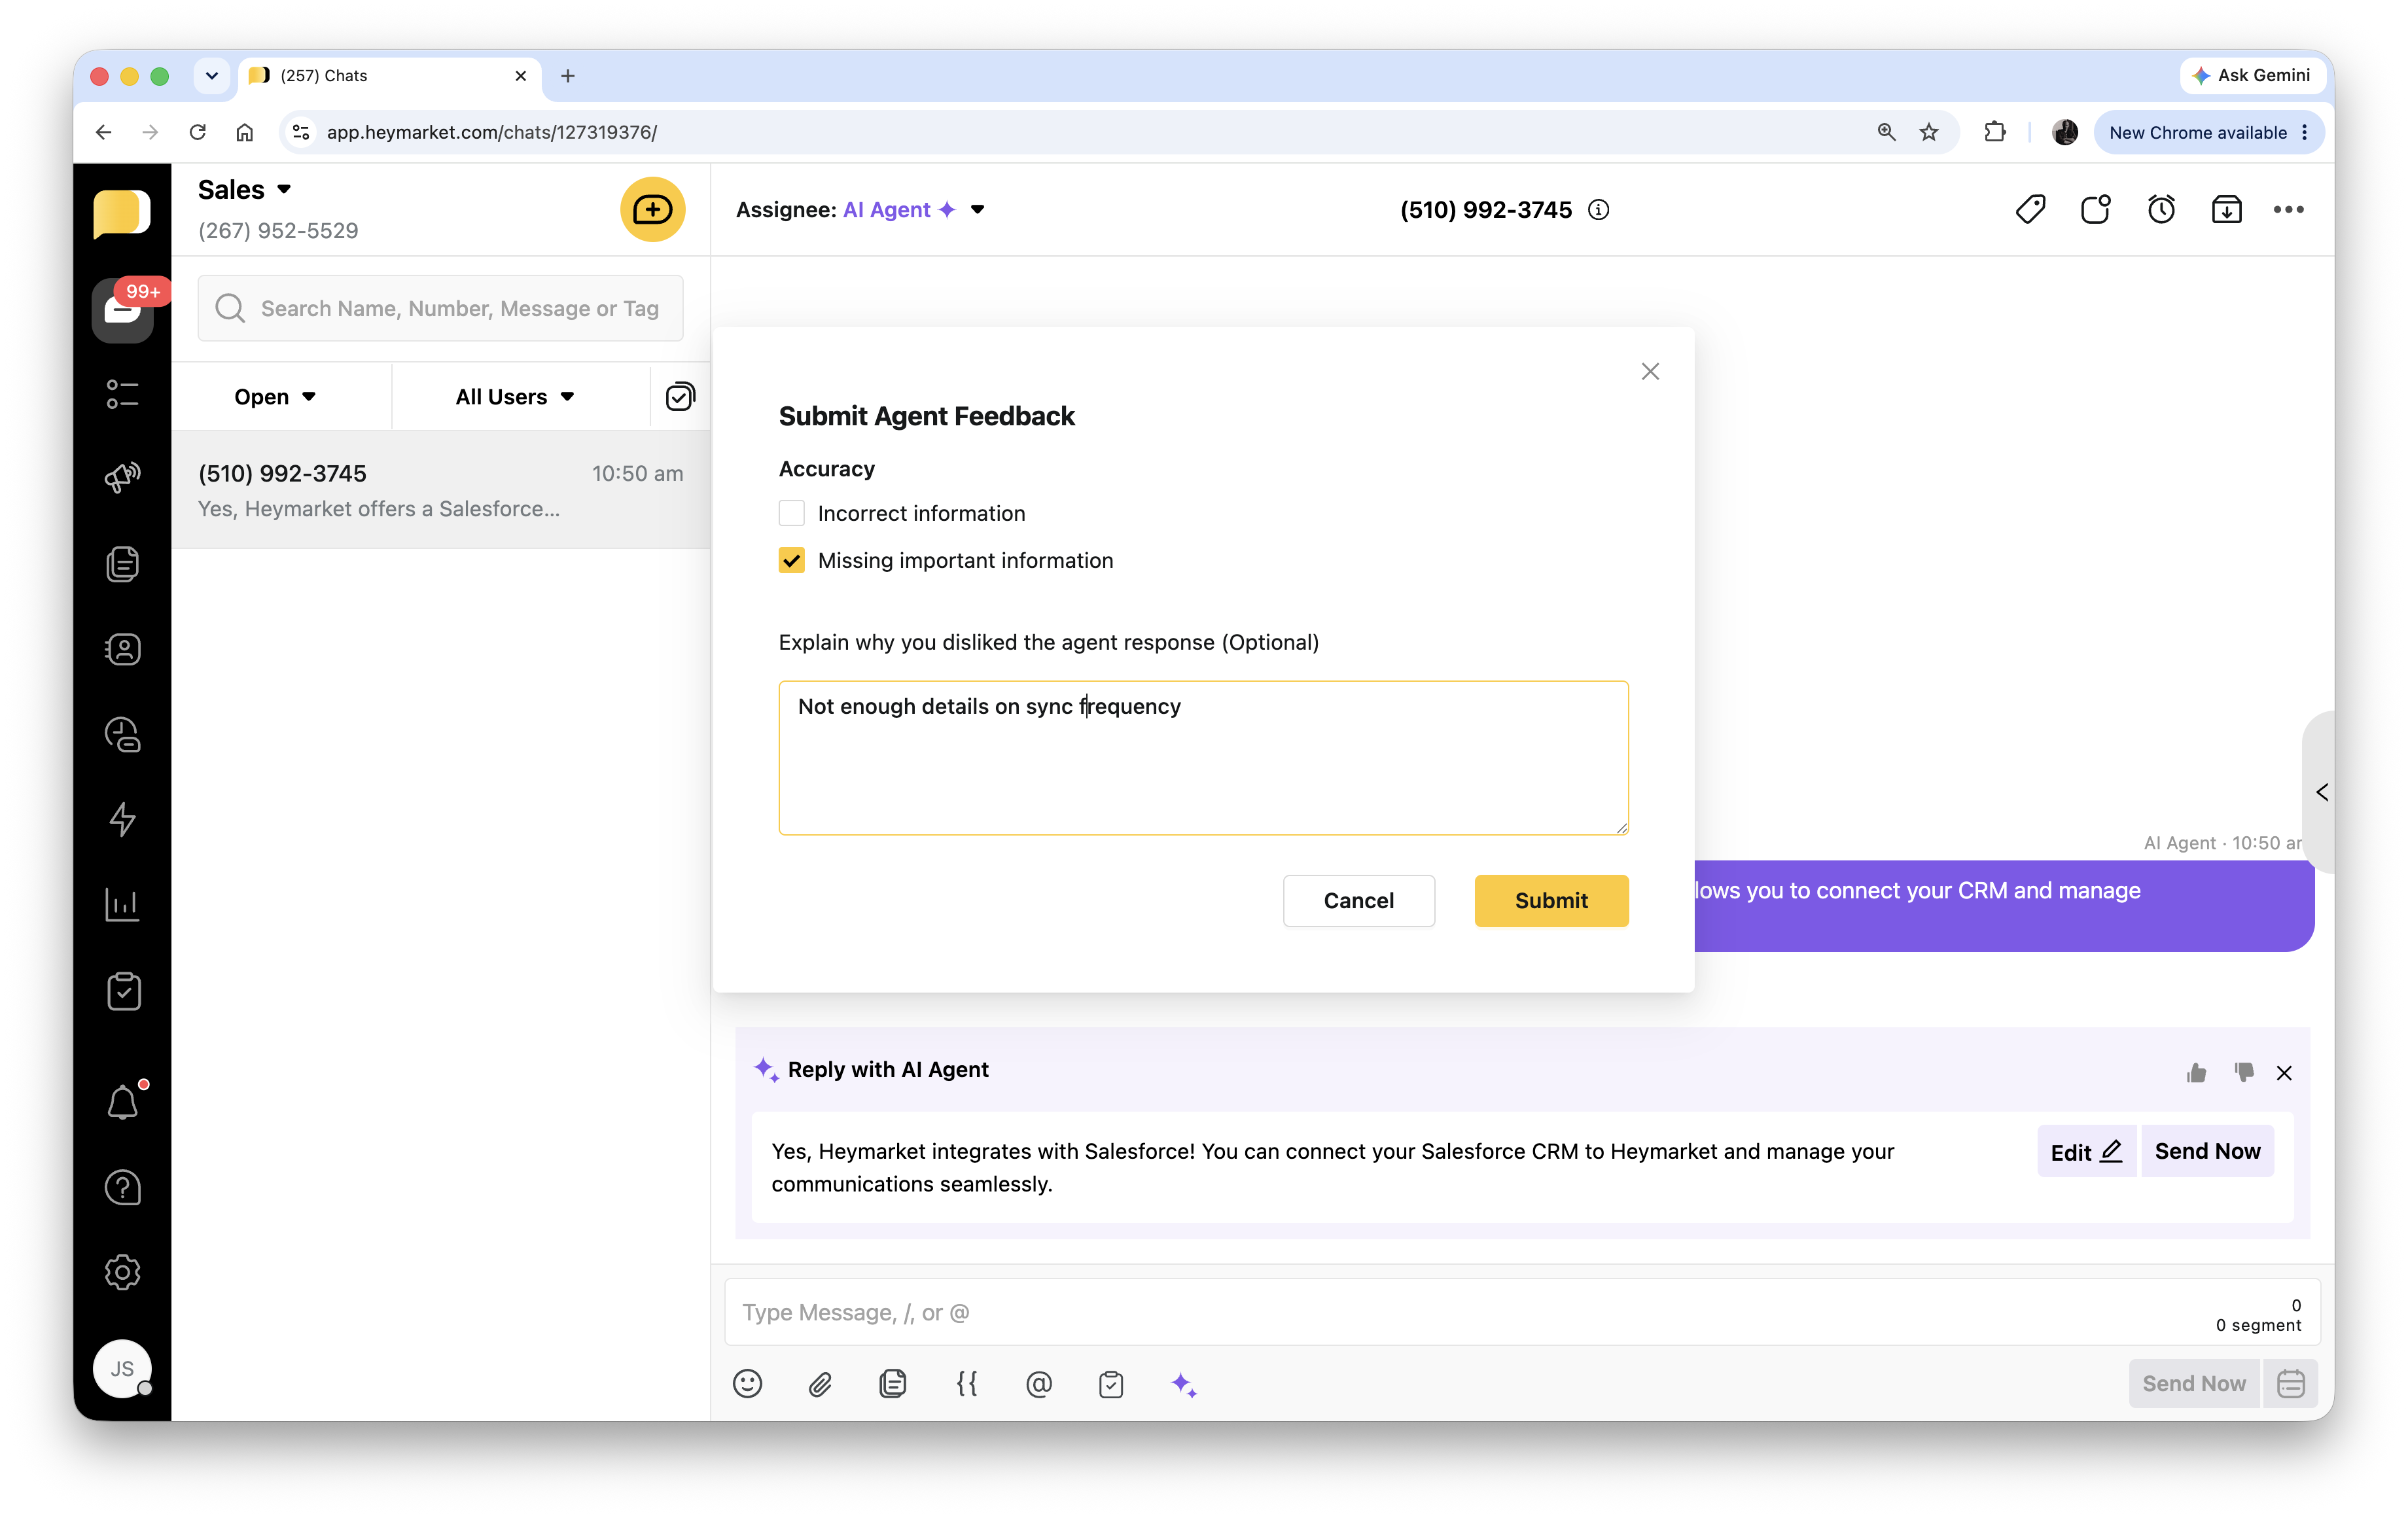This screenshot has width=2408, height=1518.
Task: Click the Cancel button in dialog
Action: pos(1358,900)
